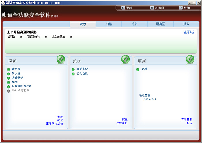This screenshot has height=143, width=202.
Task: Click 安装 link in 保护 panel
Action: (60, 117)
